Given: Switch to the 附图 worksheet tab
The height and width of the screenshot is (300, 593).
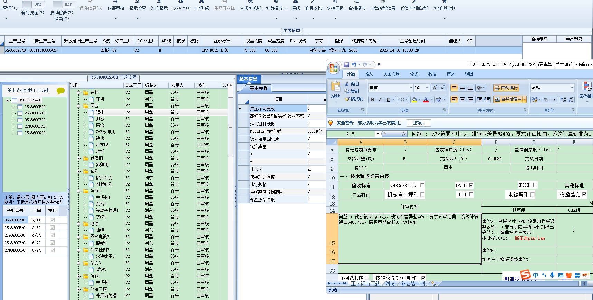Looking at the screenshot, I should (390, 283).
